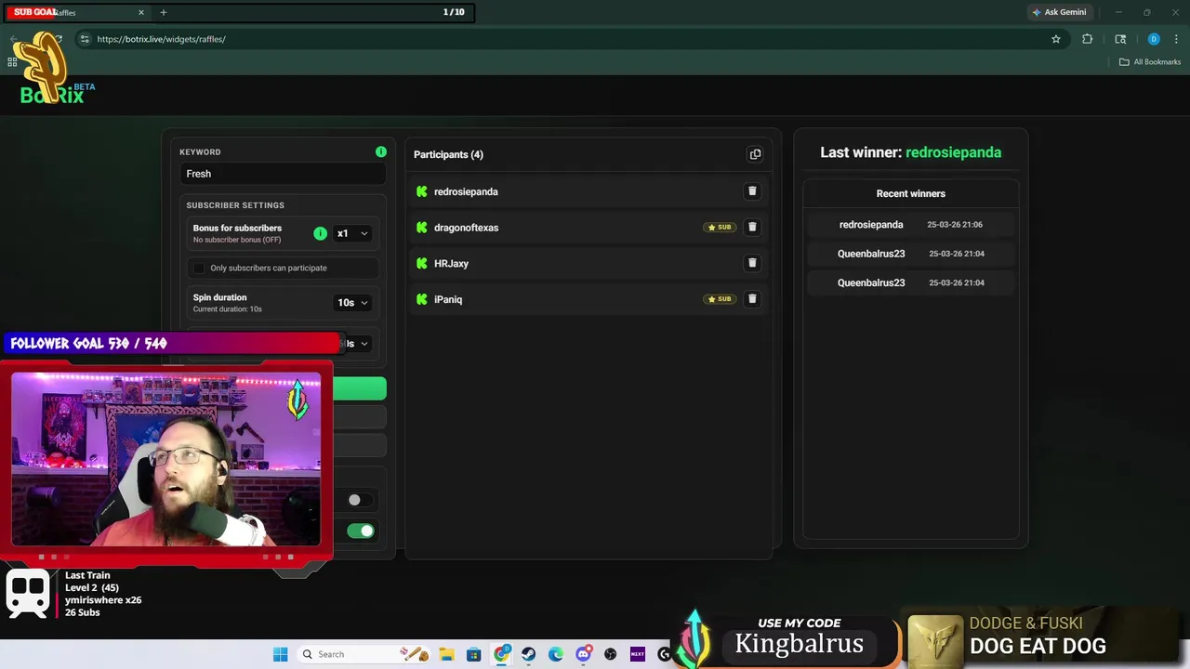Select the Raffles browser tab

pos(79,12)
